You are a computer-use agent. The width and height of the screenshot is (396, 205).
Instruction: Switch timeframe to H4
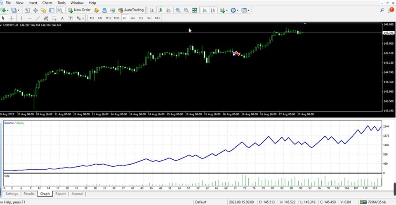(x=133, y=18)
